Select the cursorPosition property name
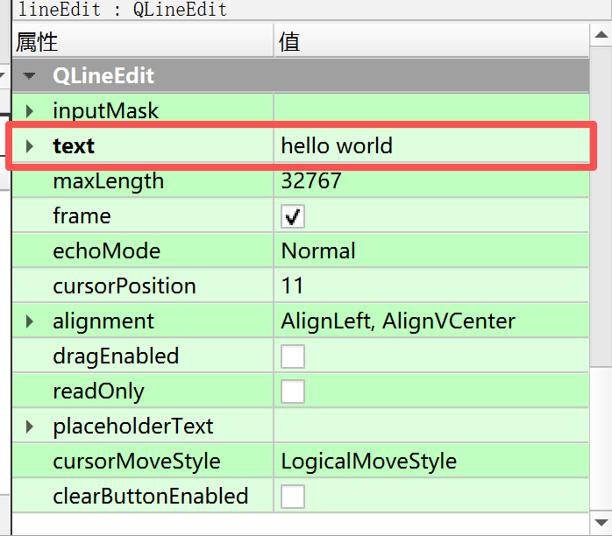 click(x=125, y=286)
